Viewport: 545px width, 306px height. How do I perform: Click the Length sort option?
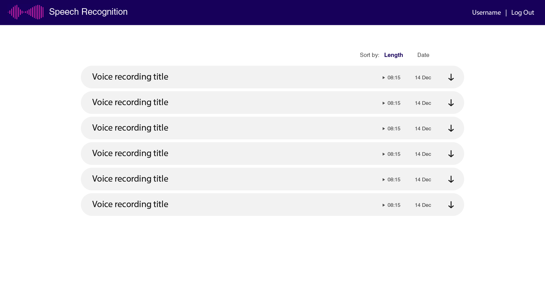(393, 55)
